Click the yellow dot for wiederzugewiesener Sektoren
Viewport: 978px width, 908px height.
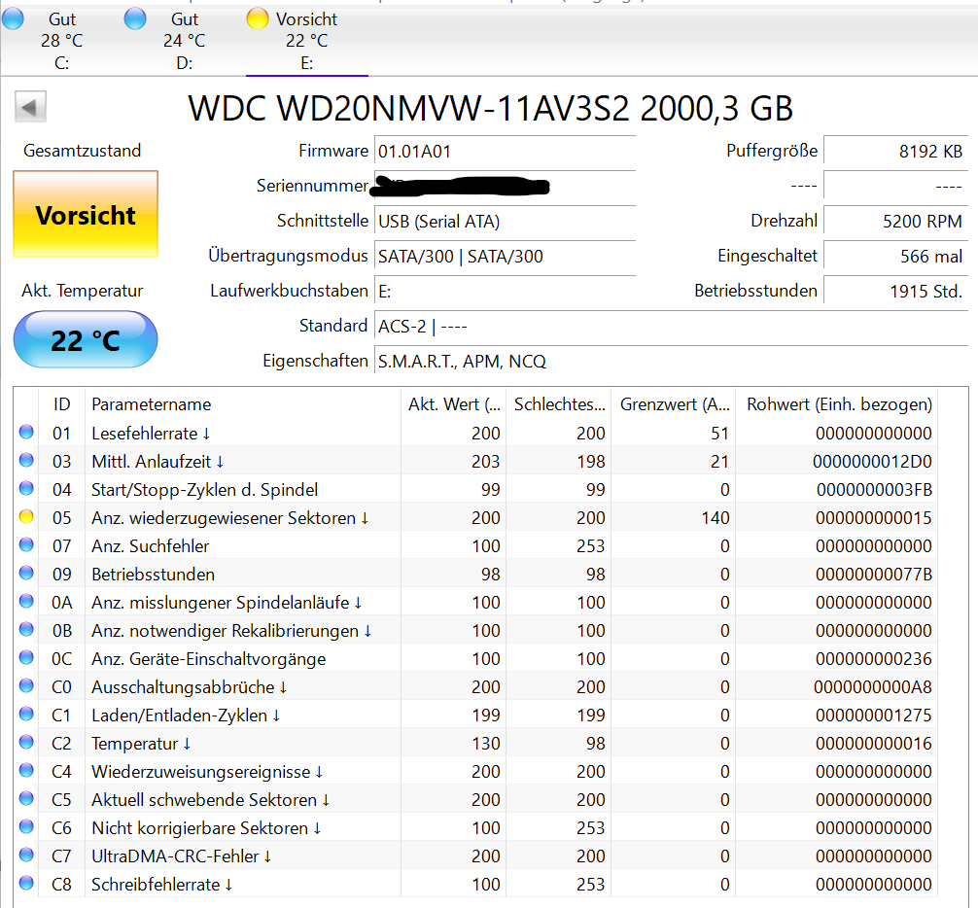point(26,516)
